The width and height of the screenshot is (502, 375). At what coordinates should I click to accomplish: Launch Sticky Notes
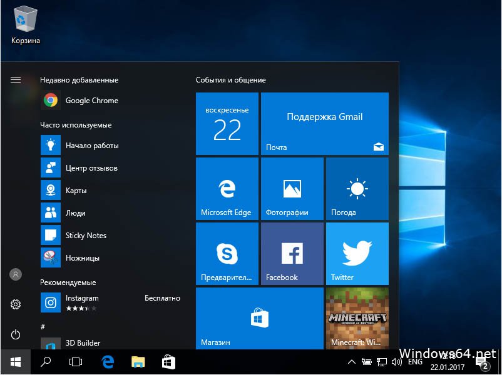click(110, 236)
